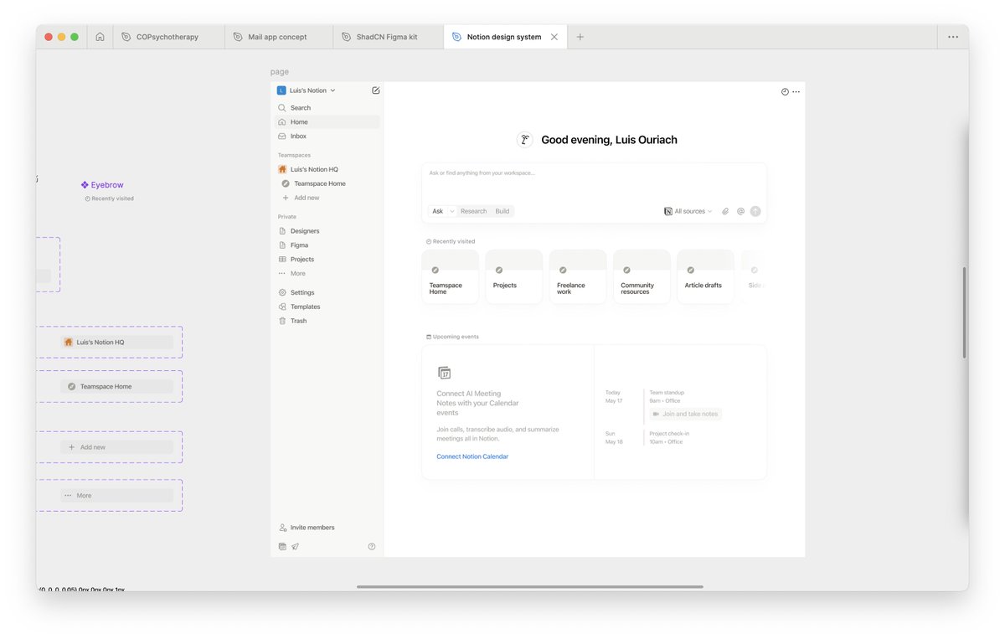Click the orange house icon beside Luis's Notion HQ
Image resolution: width=1005 pixels, height=639 pixels.
pyautogui.click(x=282, y=169)
